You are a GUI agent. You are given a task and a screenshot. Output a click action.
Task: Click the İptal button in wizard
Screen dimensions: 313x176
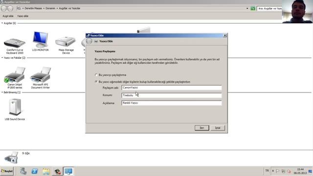click(218, 128)
